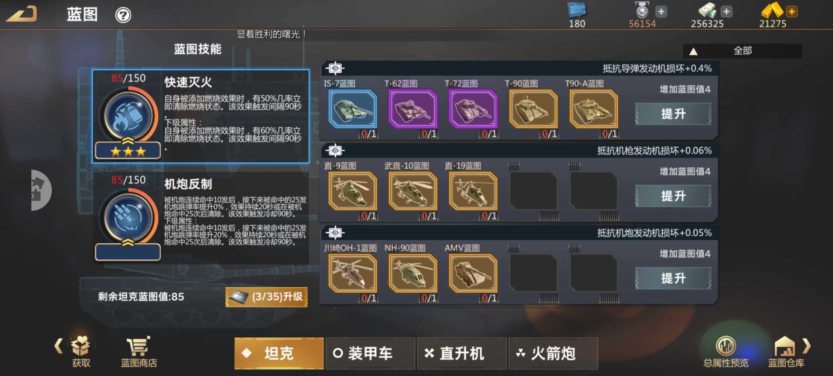
Task: Click the left chevron beside 获取
Action: [x=59, y=346]
